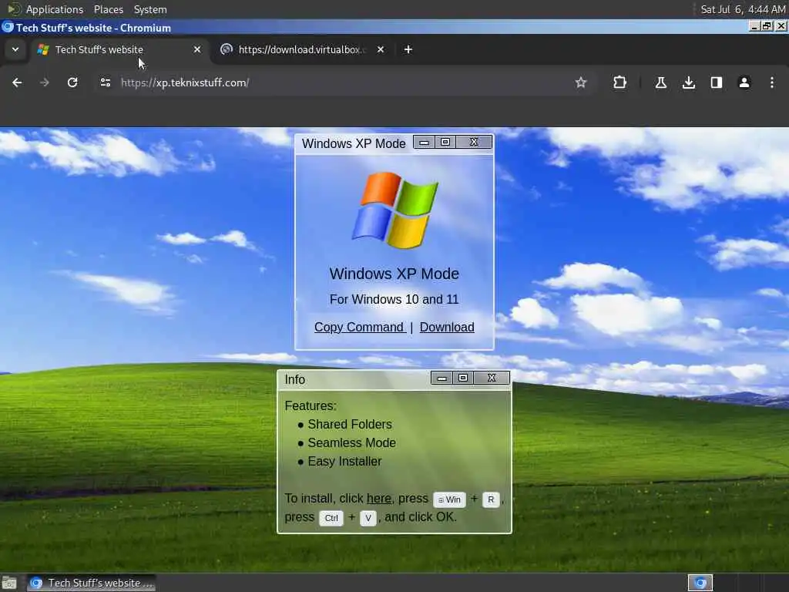The image size is (789, 592).
Task: Switch to download.virtualbox tab
Action: [302, 49]
